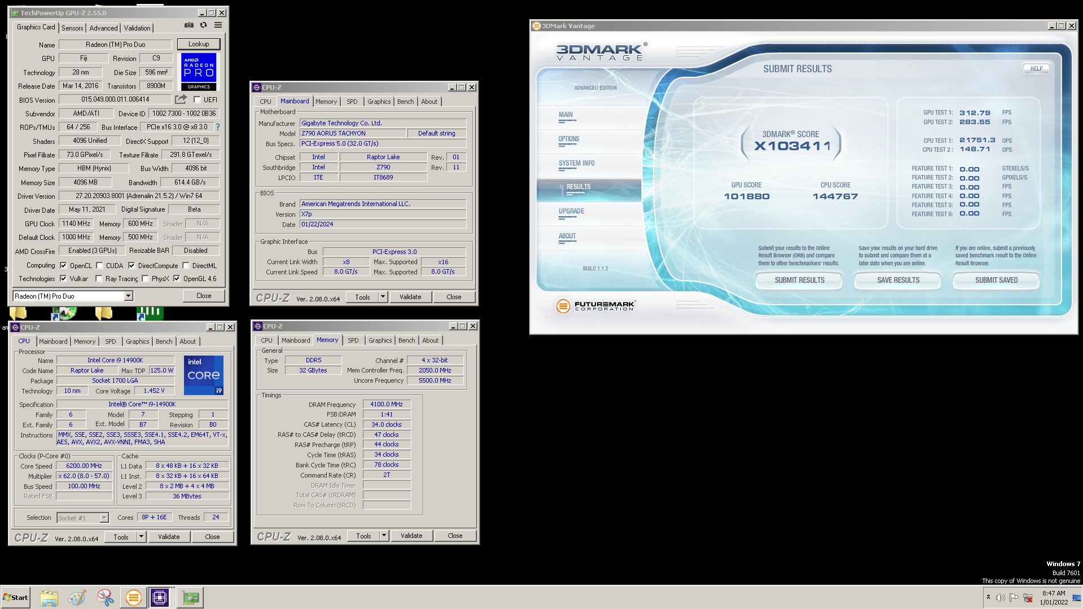Image resolution: width=1083 pixels, height=609 pixels.
Task: Toggle the Ray Tracing checkbox
Action: click(x=99, y=278)
